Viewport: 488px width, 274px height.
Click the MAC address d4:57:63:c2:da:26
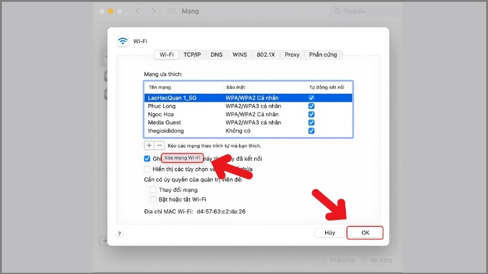[221, 211]
